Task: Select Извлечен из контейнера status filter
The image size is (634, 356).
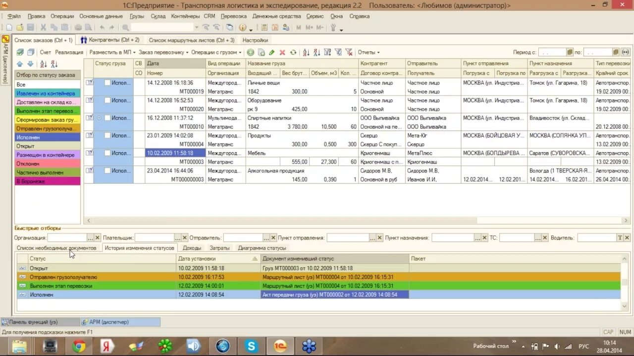Action: click(x=48, y=93)
